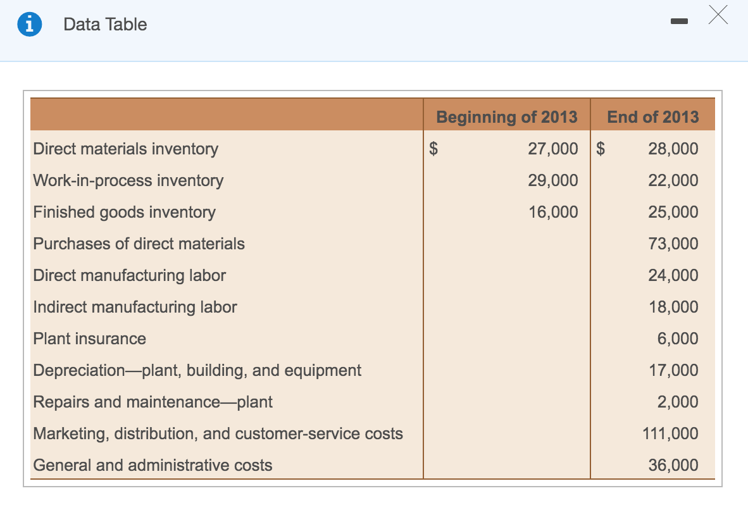Click the General and administrative costs label
Viewport: 748px width, 505px height.
[151, 465]
